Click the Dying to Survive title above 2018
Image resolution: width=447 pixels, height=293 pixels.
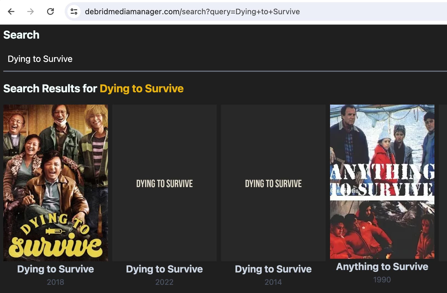tap(56, 269)
